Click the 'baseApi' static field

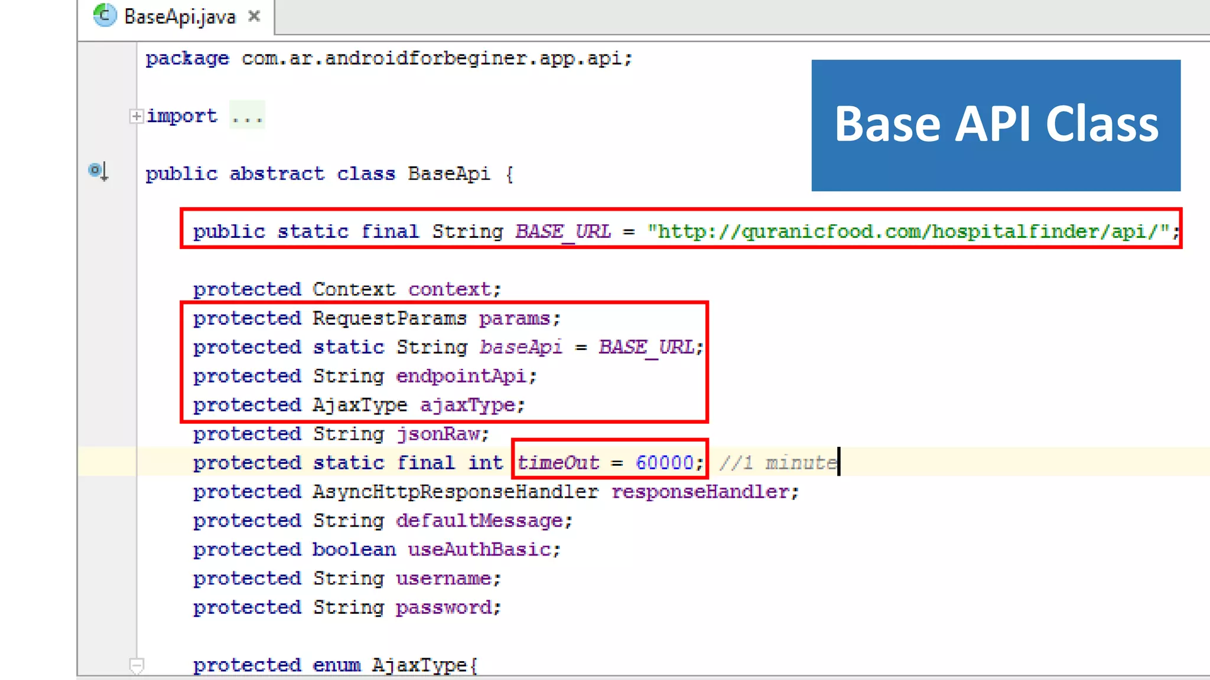coord(521,346)
